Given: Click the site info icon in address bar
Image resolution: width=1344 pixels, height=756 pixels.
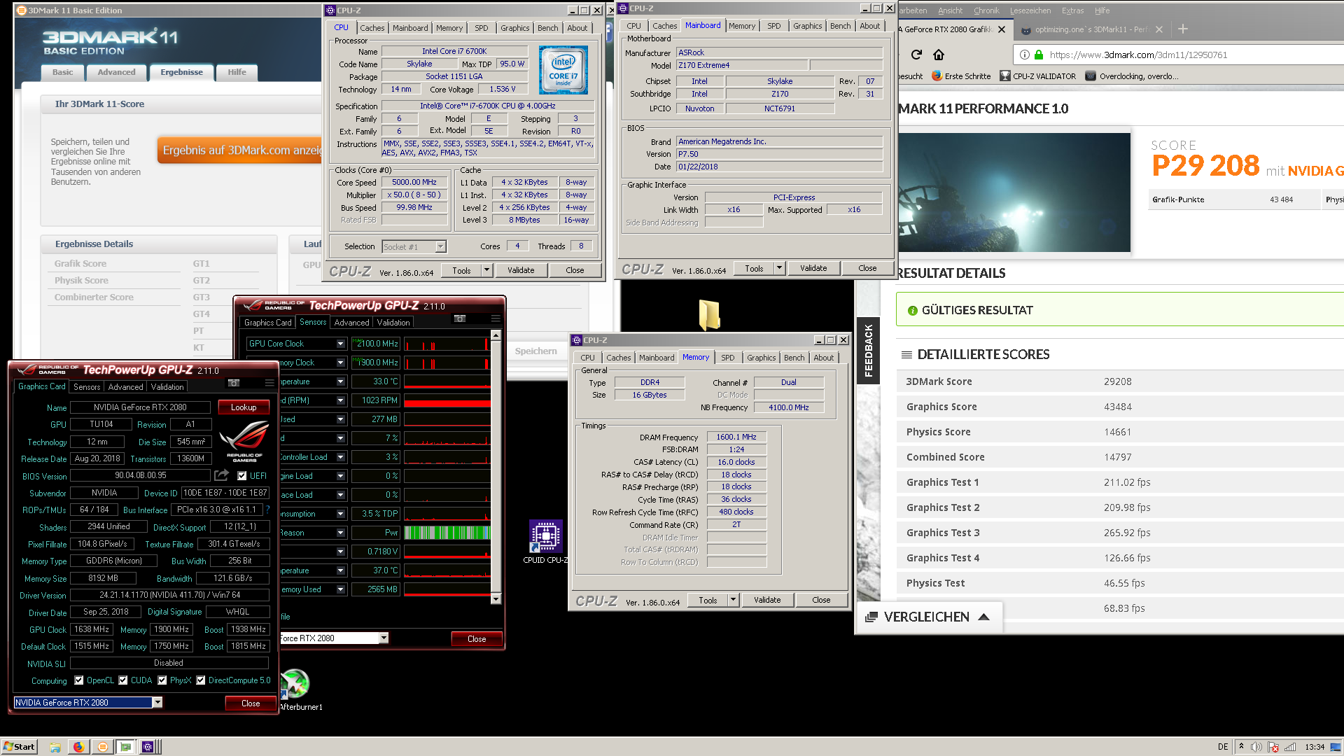Looking at the screenshot, I should pyautogui.click(x=1024, y=55).
